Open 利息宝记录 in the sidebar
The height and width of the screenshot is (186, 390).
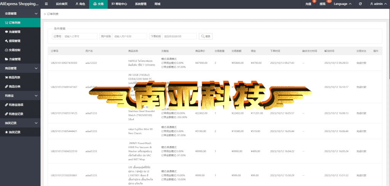[20, 114]
